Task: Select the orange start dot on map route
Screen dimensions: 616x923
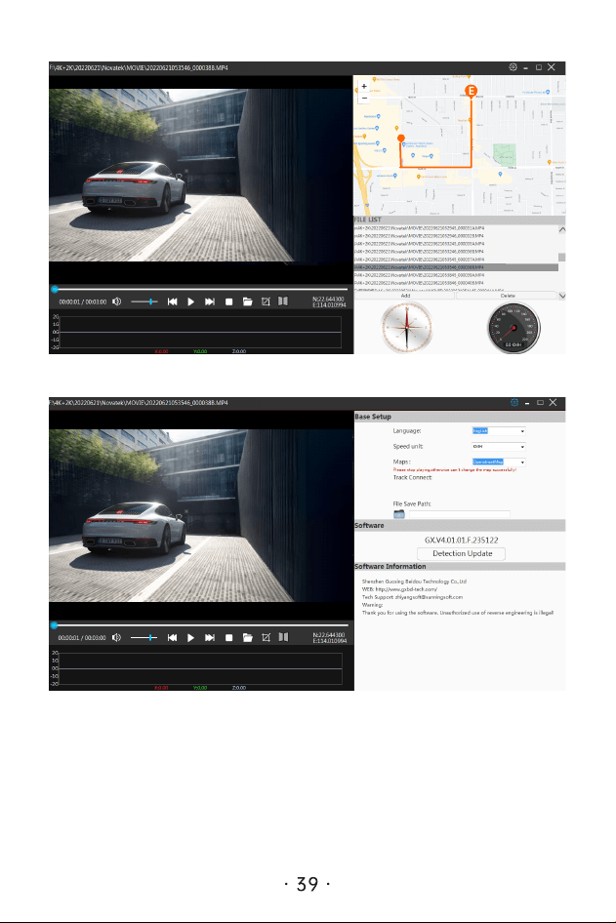Action: [401, 139]
